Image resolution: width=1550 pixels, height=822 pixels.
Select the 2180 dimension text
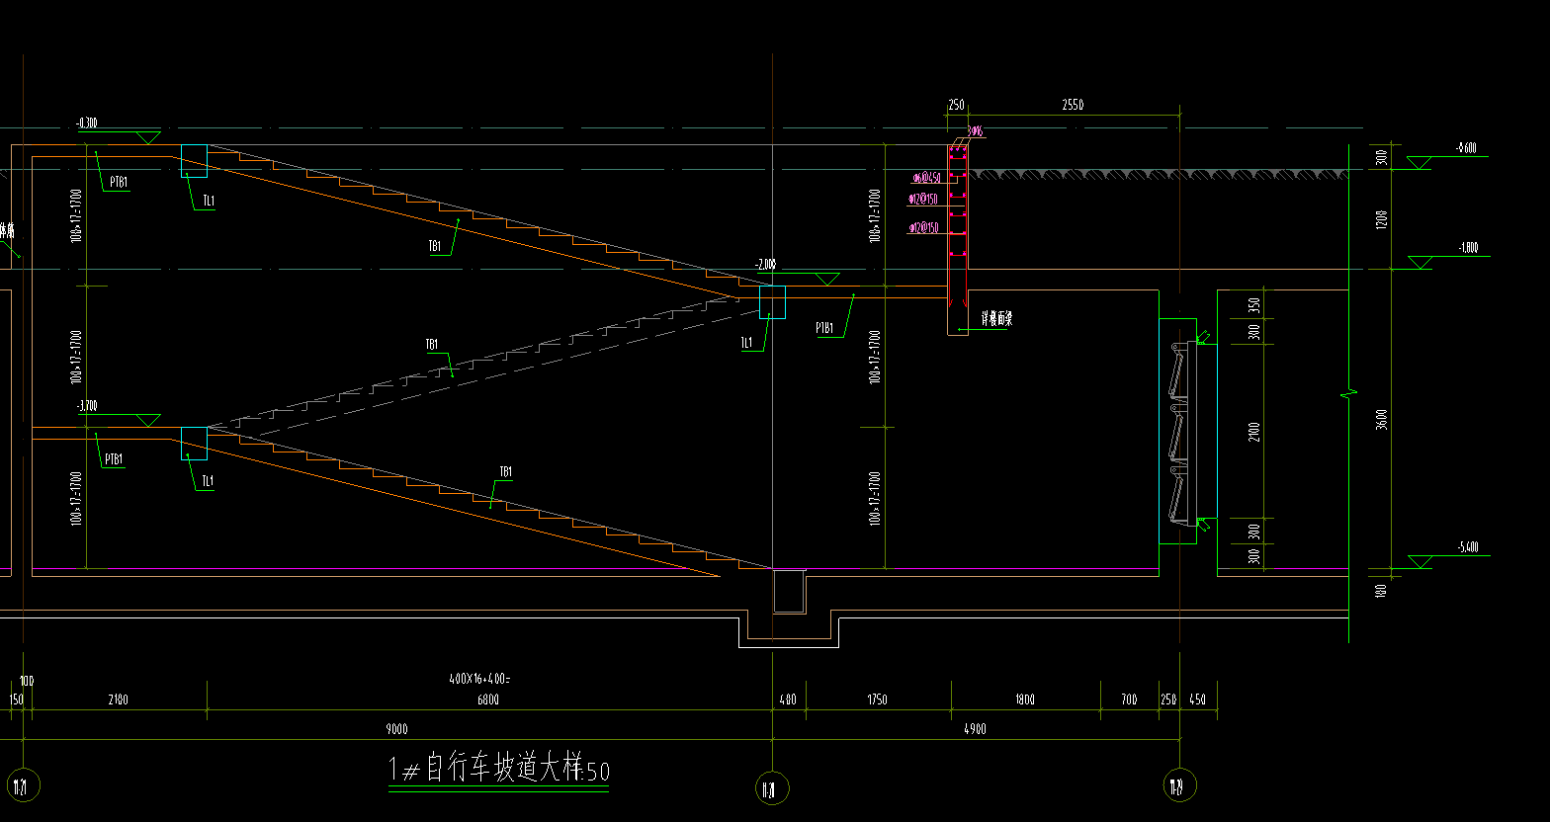coord(118,699)
